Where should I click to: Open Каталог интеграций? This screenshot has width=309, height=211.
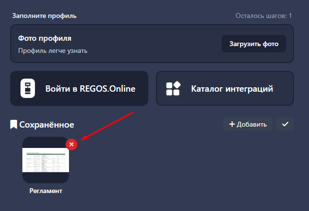point(232,89)
